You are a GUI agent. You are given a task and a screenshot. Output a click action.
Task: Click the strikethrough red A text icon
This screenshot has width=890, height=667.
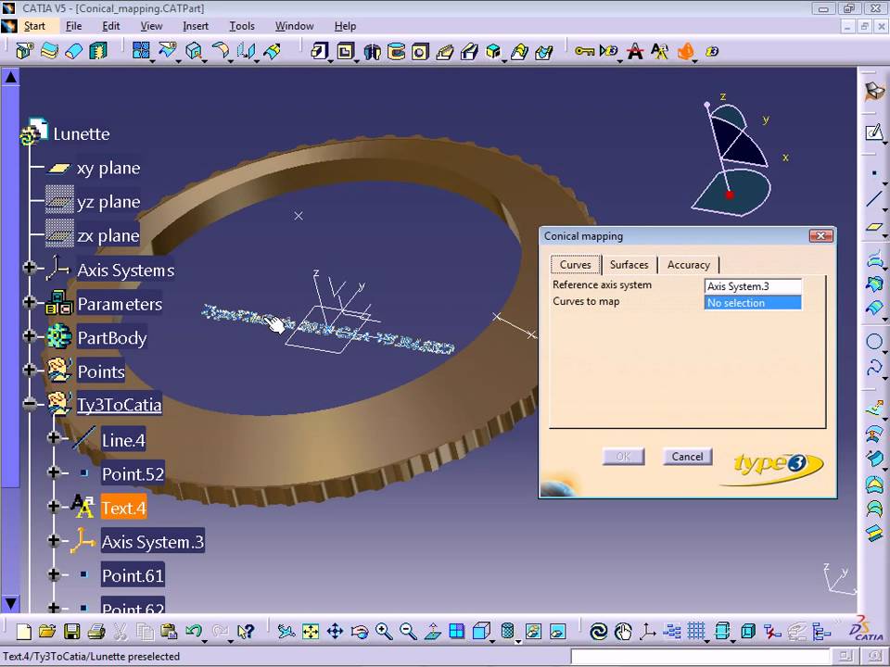pyautogui.click(x=635, y=51)
